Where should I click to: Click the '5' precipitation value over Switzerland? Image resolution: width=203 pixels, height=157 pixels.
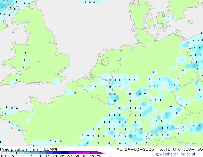point(131,136)
